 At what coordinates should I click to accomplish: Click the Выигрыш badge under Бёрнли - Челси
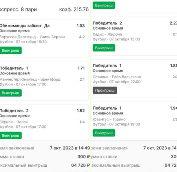pos(11,135)
